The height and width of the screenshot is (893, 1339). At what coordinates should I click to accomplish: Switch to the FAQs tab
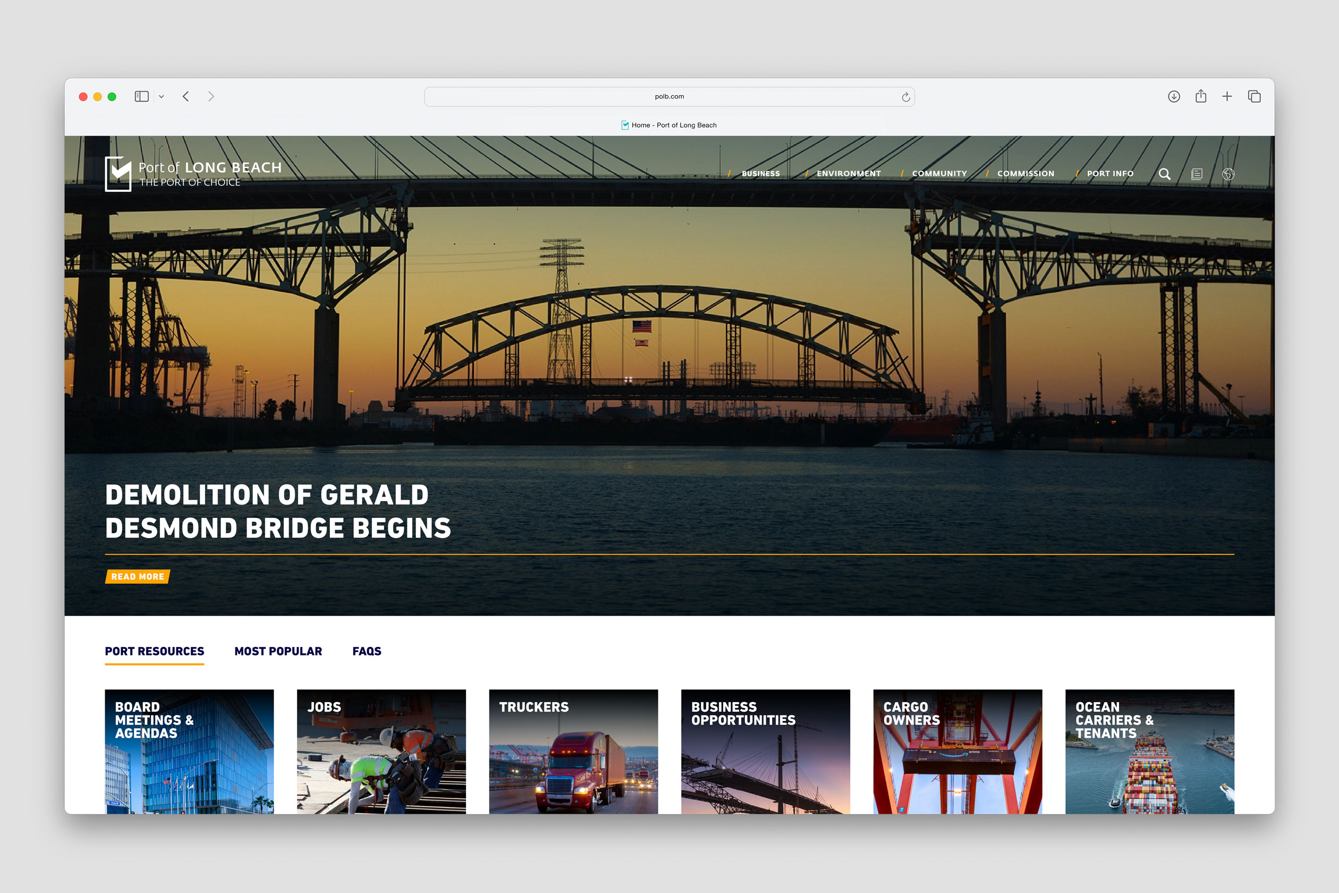coord(367,651)
